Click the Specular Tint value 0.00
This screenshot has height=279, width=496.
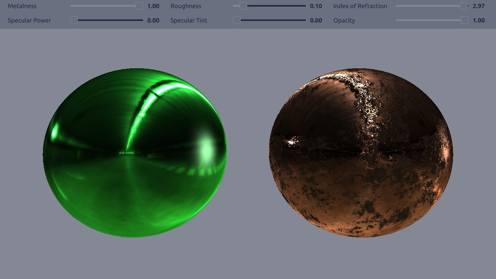pyautogui.click(x=316, y=21)
